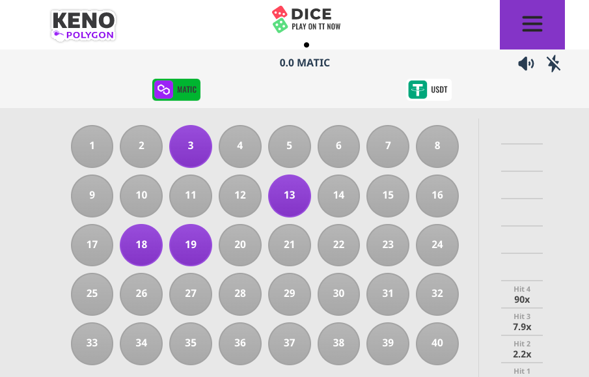Click the Tether USDT coin icon

pyautogui.click(x=418, y=90)
